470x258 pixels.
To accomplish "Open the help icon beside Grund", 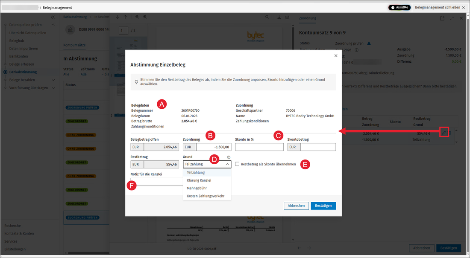I will pyautogui.click(x=229, y=157).
